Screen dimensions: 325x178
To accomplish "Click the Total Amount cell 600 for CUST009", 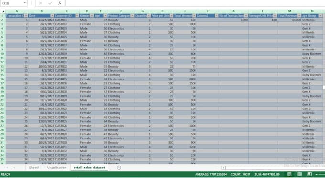I will (x=185, y=54).
